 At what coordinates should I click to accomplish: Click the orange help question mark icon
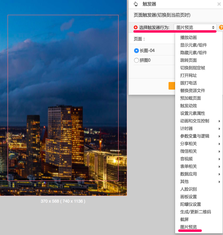coord(221,27)
